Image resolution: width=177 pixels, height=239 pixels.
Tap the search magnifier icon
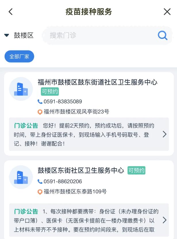click(163, 35)
